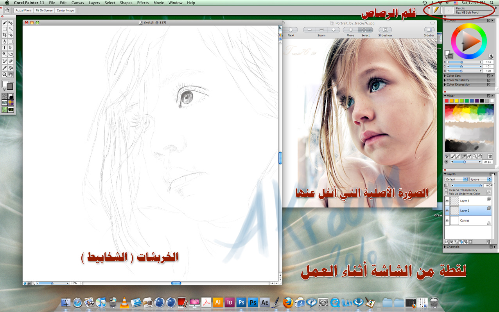Select the Rectangular Selection tool
Viewport: 499px width, 312px height.
[5, 29]
